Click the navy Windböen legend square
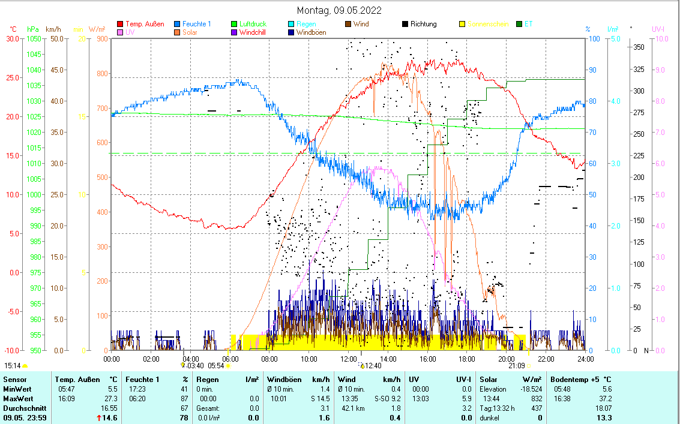 (292, 32)
